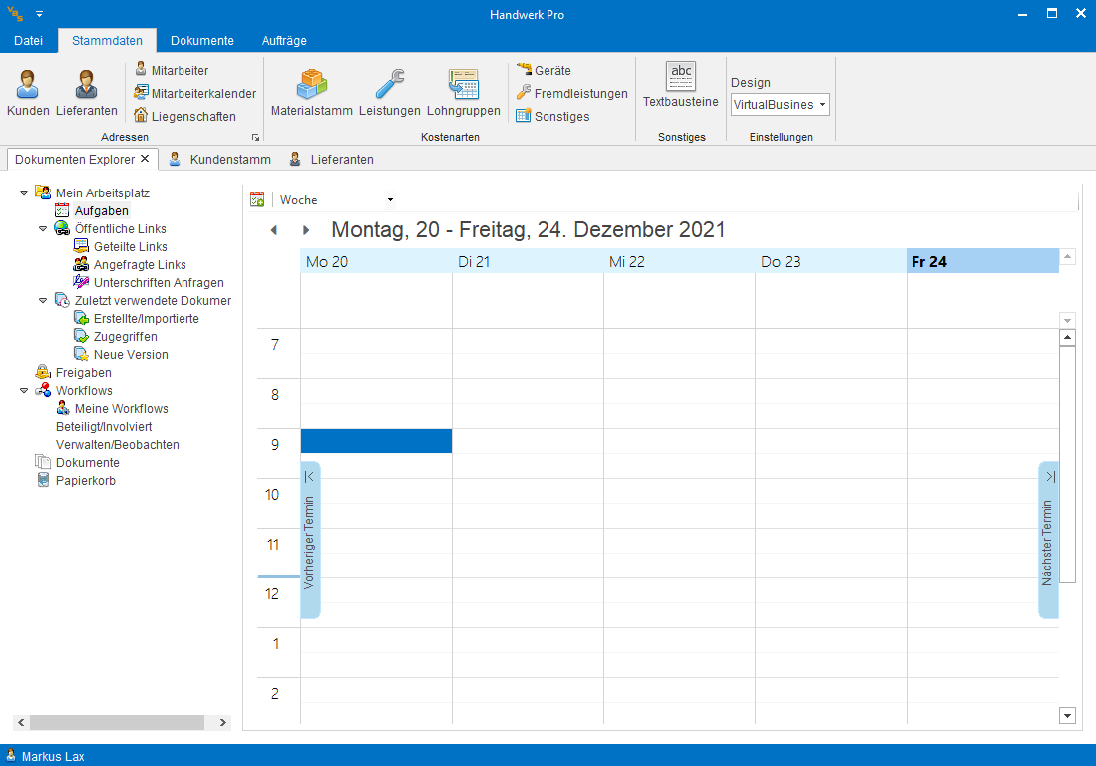Open Liegenschaften properties list
The height and width of the screenshot is (766, 1096).
point(185,116)
